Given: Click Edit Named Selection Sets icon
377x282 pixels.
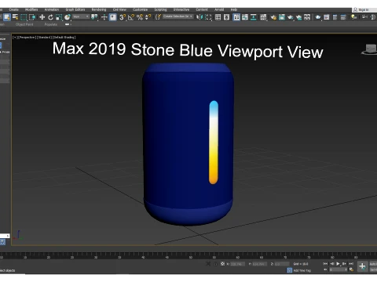Looking at the screenshot, I should 158,17.
